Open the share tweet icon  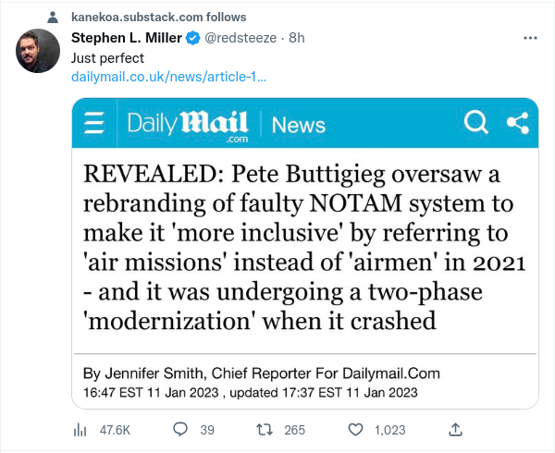tap(454, 429)
